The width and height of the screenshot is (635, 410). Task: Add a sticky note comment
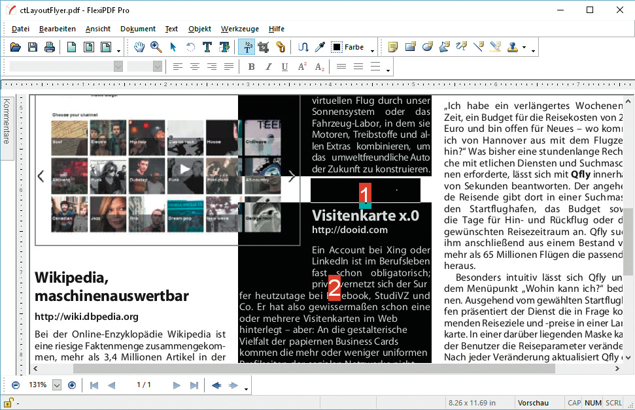[393, 47]
